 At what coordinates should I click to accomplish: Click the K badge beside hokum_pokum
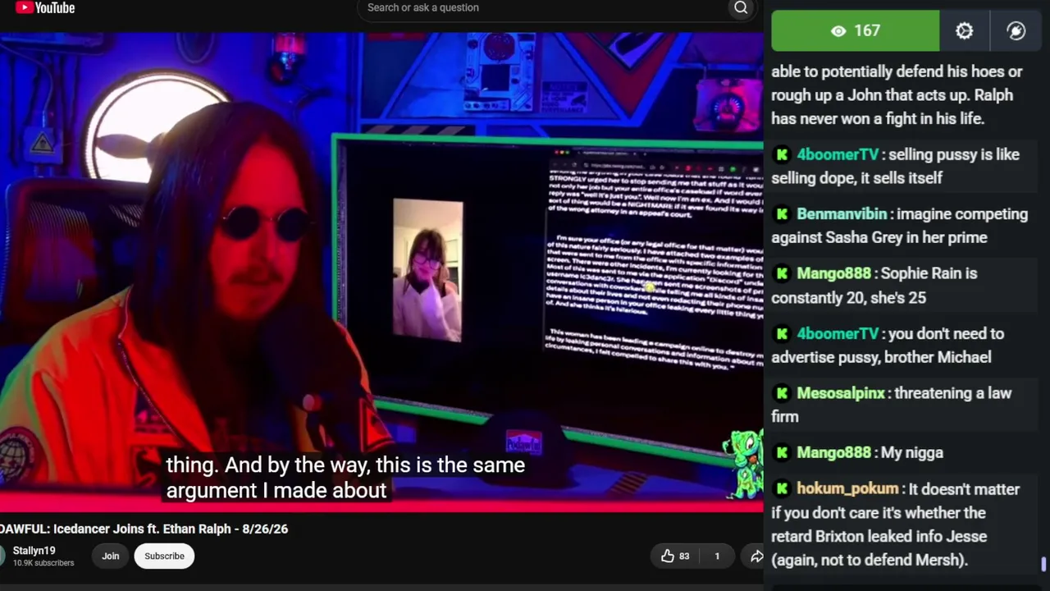click(x=782, y=489)
